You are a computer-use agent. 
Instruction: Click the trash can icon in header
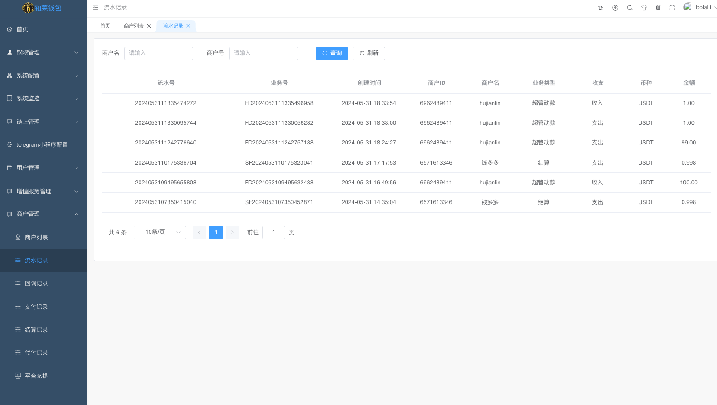click(x=658, y=7)
